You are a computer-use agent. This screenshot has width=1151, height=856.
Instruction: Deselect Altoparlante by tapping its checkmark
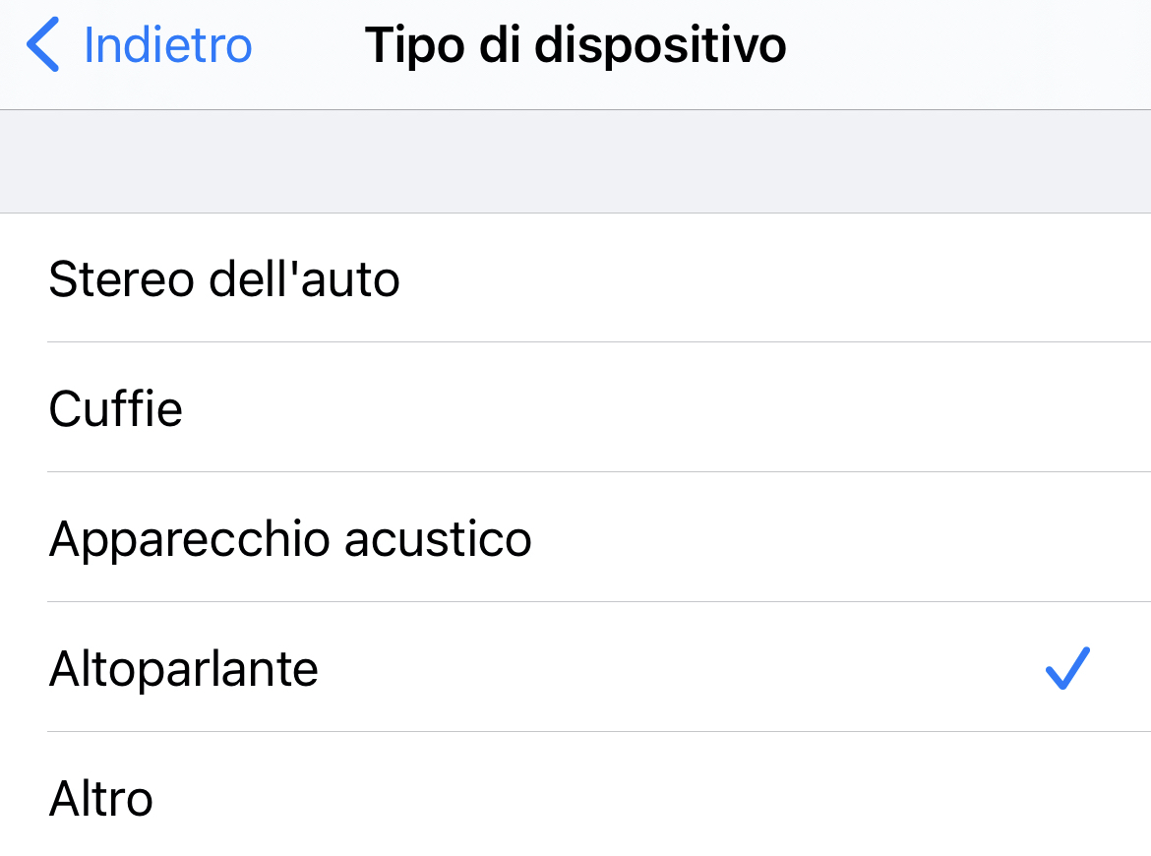[1068, 667]
